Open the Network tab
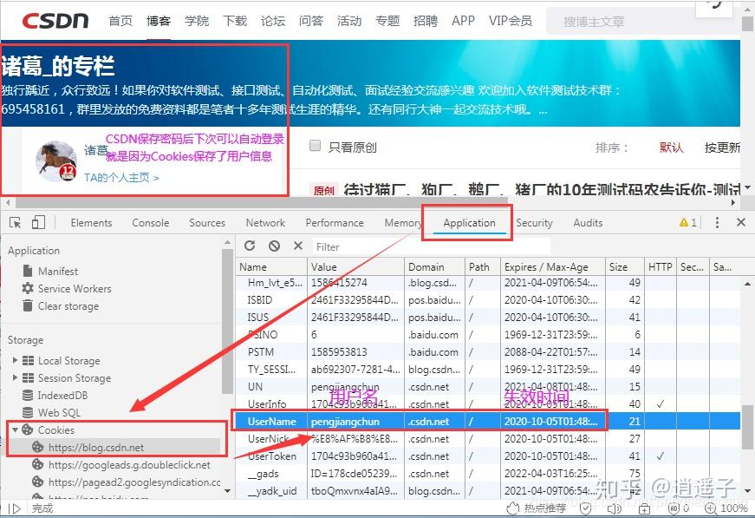Viewport: 755px width, 518px height. (265, 223)
